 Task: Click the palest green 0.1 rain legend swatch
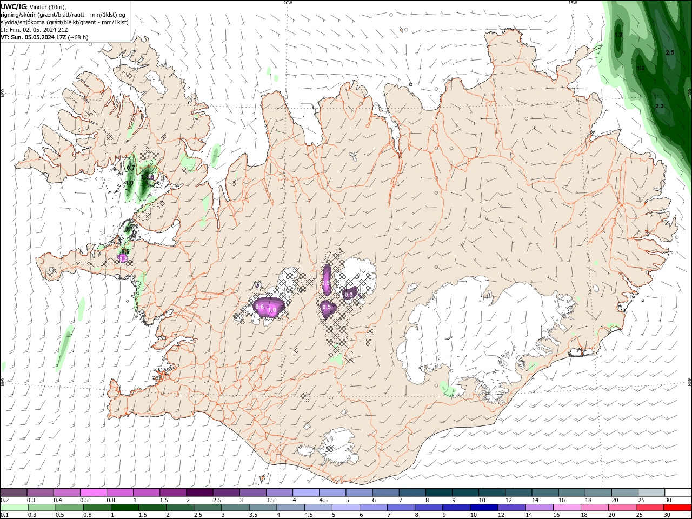click(x=14, y=508)
